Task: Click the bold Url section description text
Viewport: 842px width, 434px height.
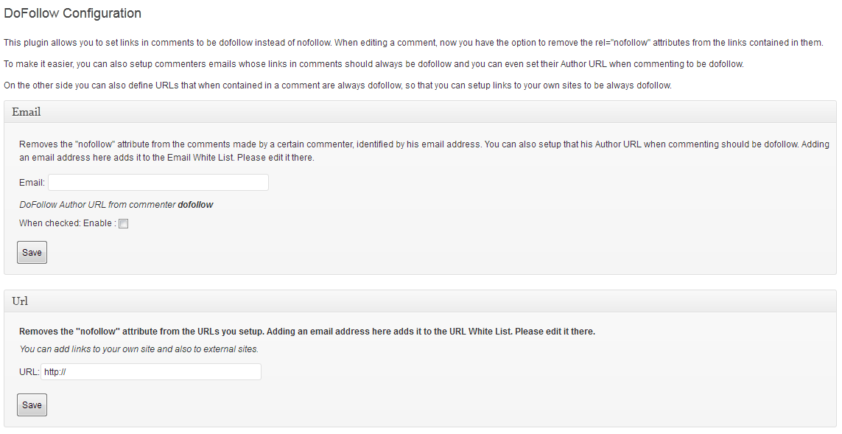Action: click(x=306, y=332)
